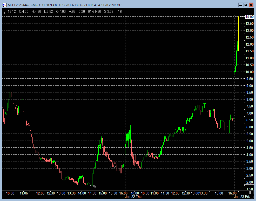Click the right square box at chart bottom-right
This screenshot has height=201, width=256.
point(252,193)
